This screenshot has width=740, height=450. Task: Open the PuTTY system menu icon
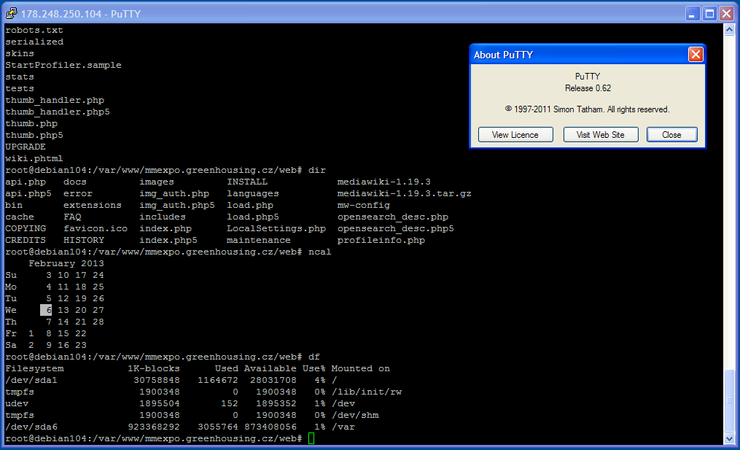click(x=11, y=13)
